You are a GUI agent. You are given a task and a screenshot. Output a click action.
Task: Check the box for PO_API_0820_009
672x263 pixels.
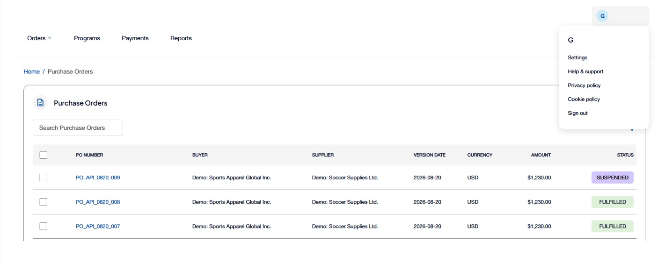(44, 178)
